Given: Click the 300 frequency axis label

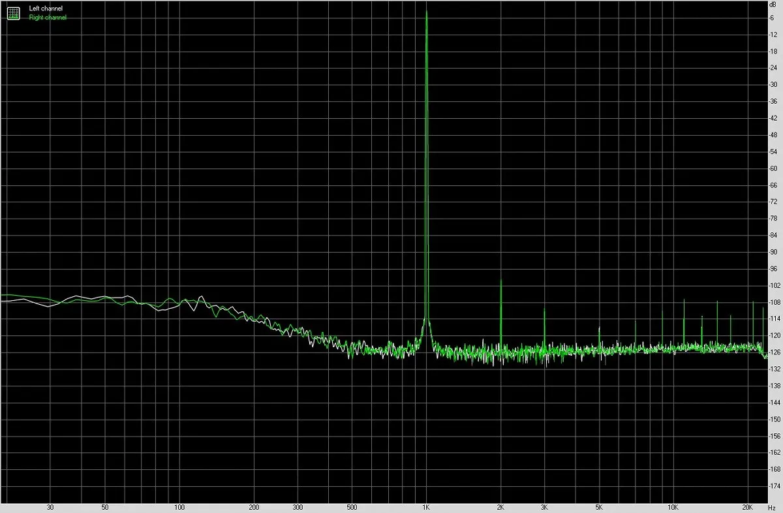Looking at the screenshot, I should pos(297,506).
